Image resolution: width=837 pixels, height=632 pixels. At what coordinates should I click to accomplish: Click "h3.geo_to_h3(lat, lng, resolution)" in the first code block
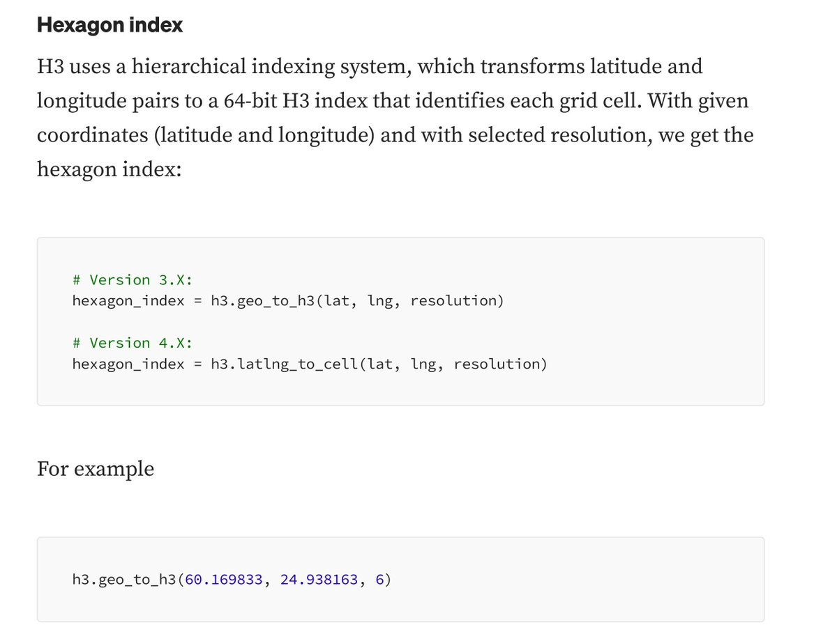356,301
